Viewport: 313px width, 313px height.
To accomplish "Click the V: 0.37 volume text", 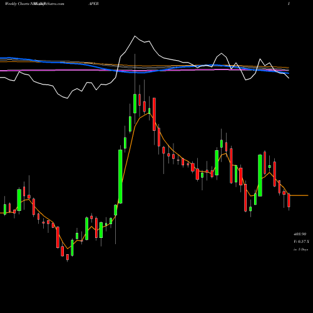I will tap(301, 242).
